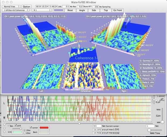167x137 pixels.
Task: Click the MAX Time slider knob
Action: [149, 130]
